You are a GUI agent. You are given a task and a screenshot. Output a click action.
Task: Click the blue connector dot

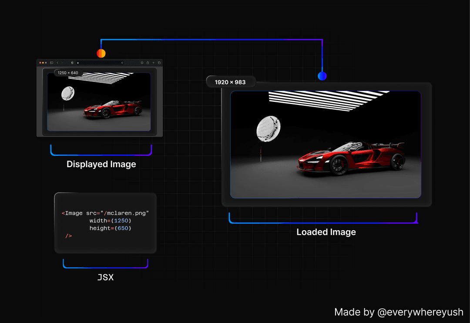[x=322, y=76]
